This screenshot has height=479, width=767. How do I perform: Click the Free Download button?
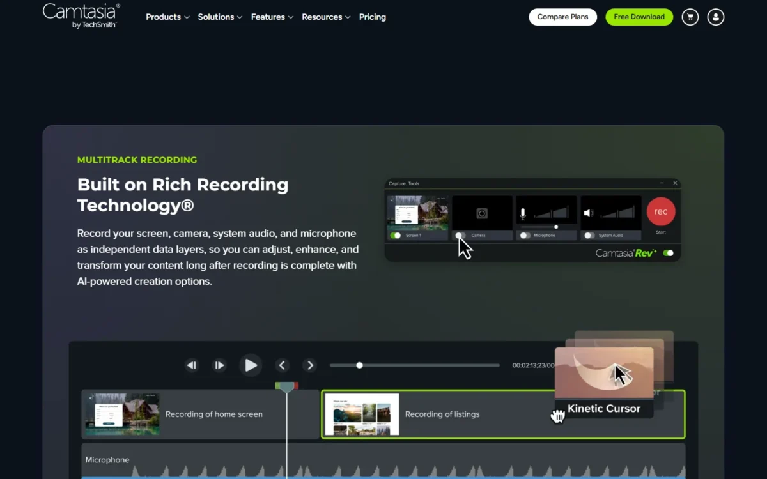(639, 17)
